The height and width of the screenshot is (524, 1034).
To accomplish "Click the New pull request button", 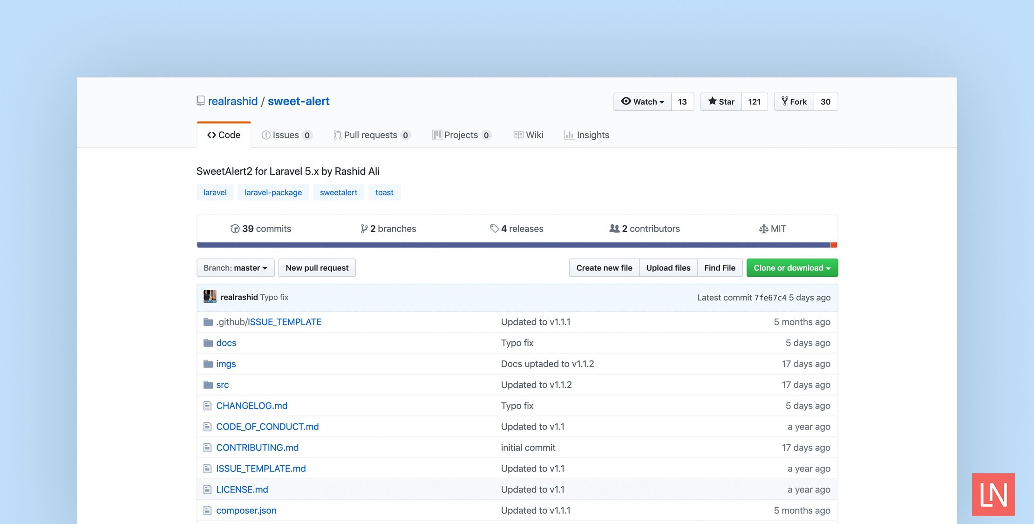I will click(x=317, y=267).
